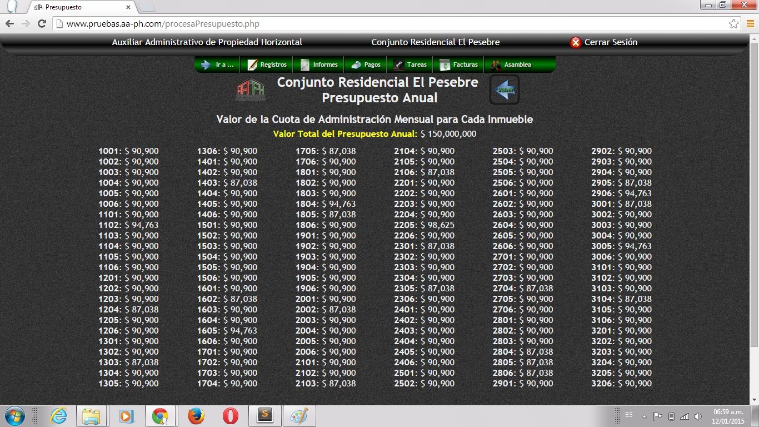The width and height of the screenshot is (759, 427).
Task: Click the Volver back arrow button
Action: click(x=504, y=90)
